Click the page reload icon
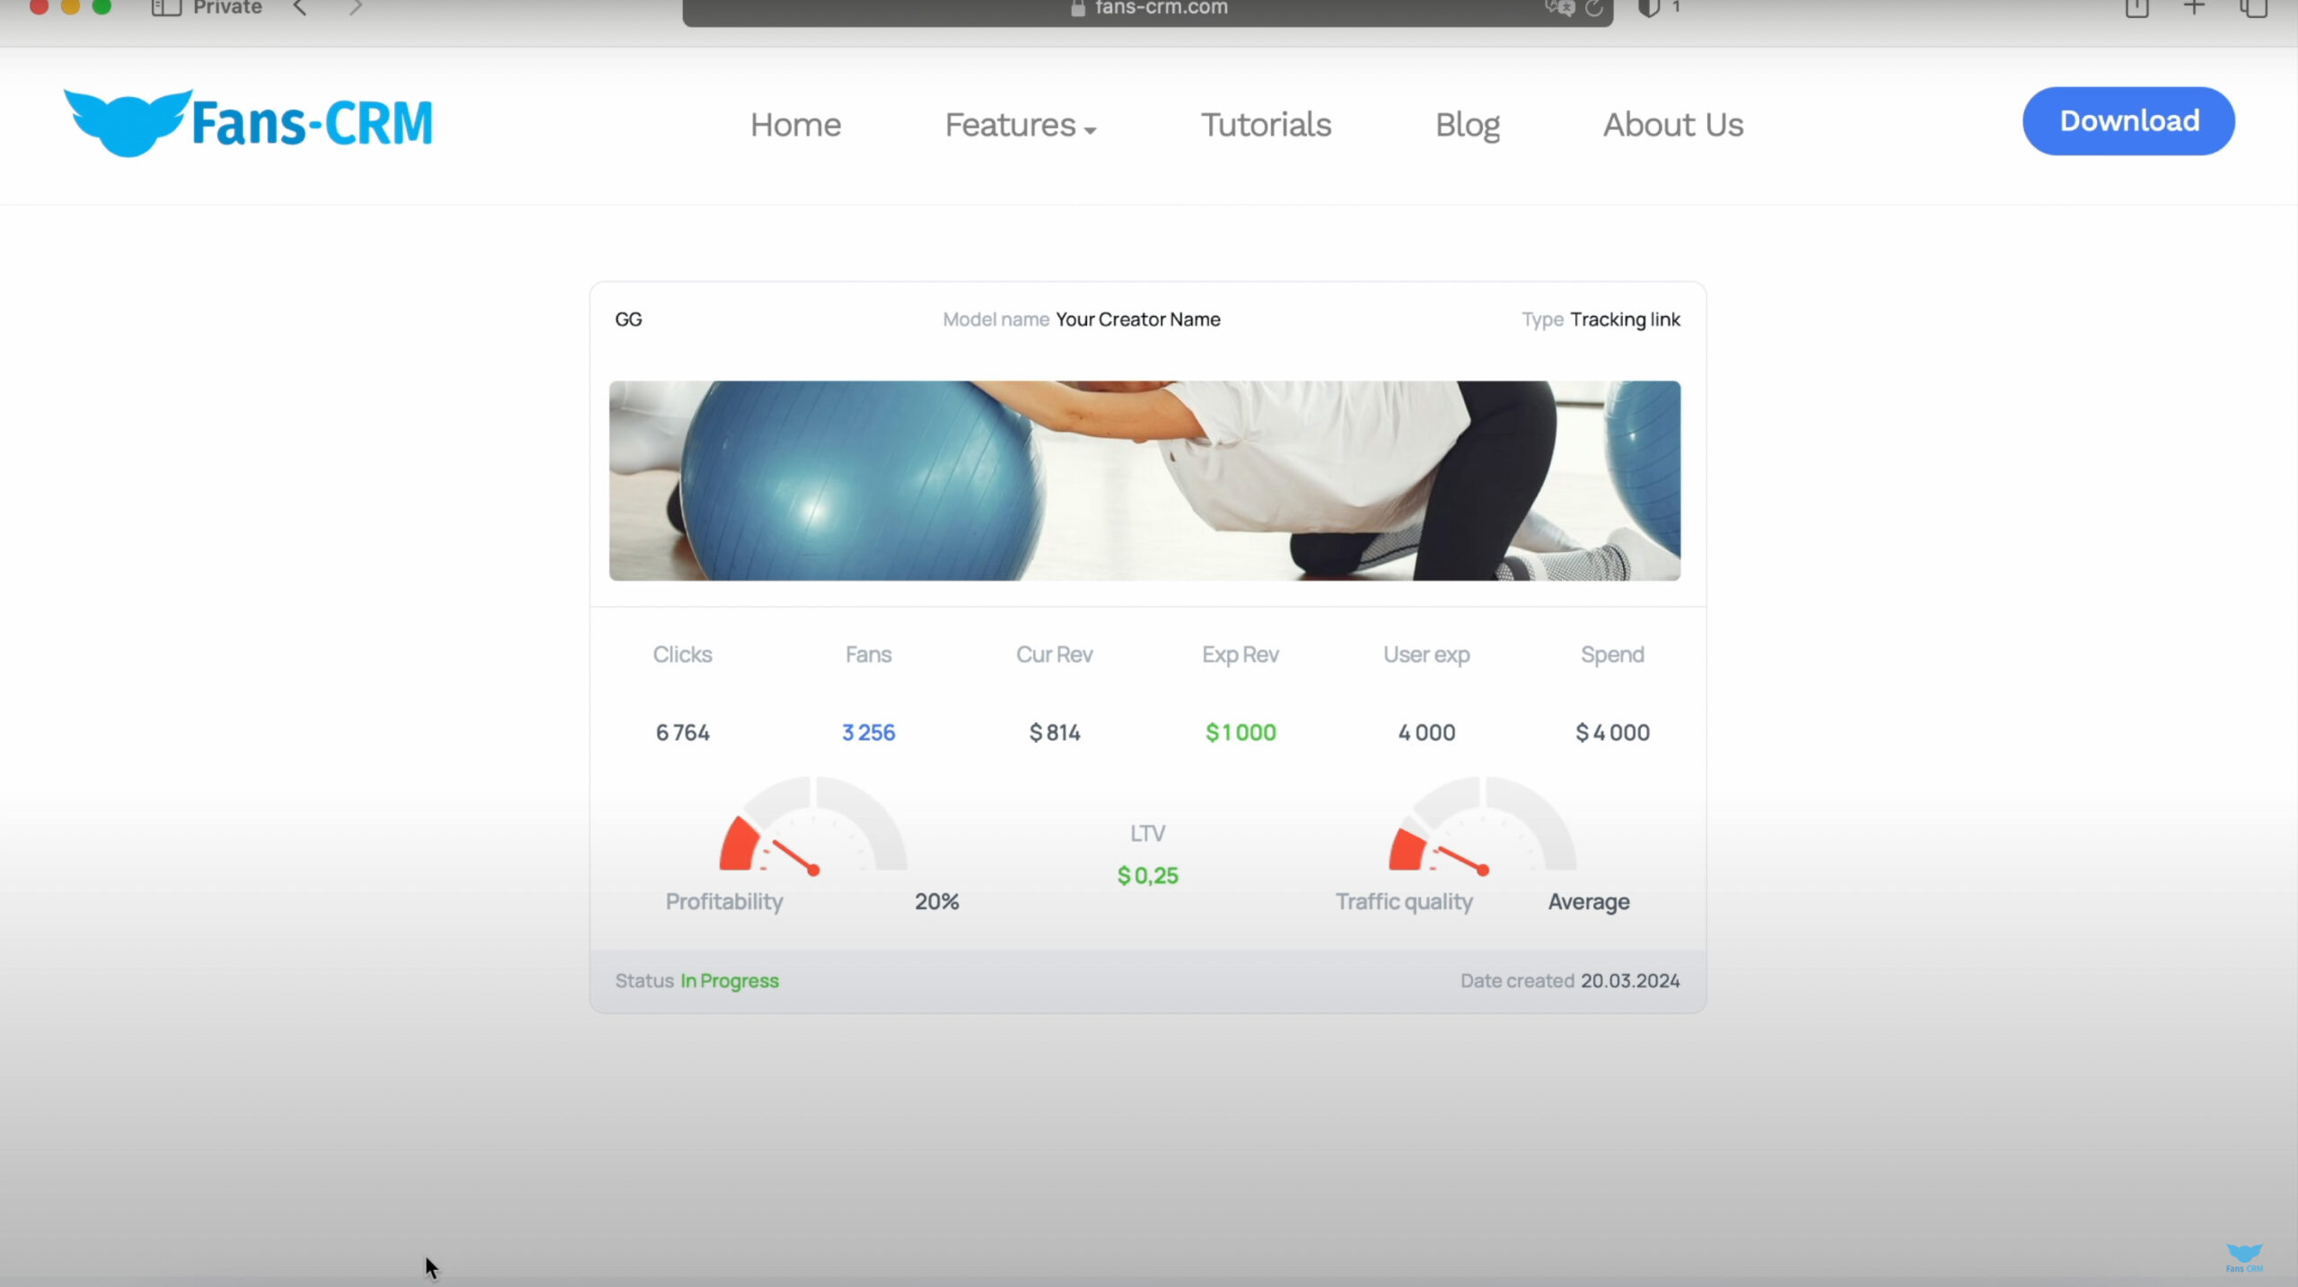 (x=1594, y=10)
